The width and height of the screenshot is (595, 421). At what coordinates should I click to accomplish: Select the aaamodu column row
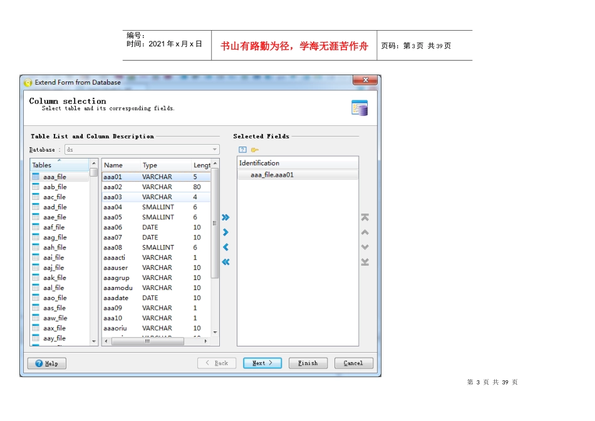tap(157, 288)
